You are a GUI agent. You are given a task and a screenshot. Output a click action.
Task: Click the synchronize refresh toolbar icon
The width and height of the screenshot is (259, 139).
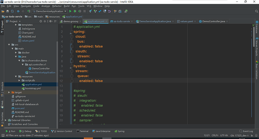(x=12, y=11)
